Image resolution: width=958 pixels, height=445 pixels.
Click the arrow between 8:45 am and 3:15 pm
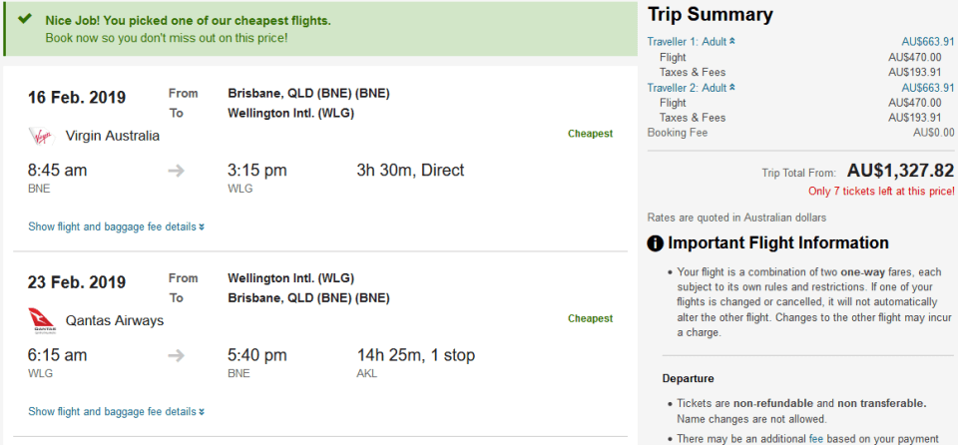click(177, 171)
